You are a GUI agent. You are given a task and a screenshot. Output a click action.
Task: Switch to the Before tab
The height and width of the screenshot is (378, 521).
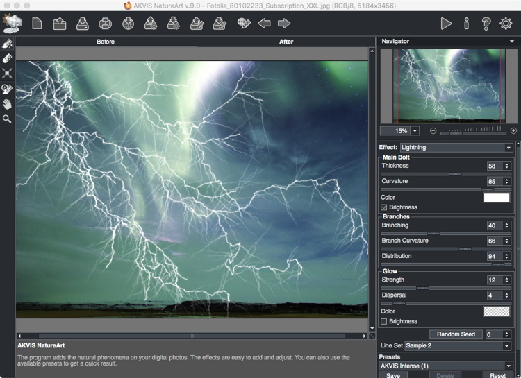coord(106,42)
